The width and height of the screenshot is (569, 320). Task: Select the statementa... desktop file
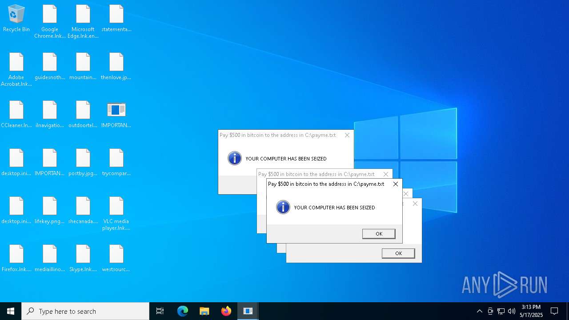[x=116, y=19]
